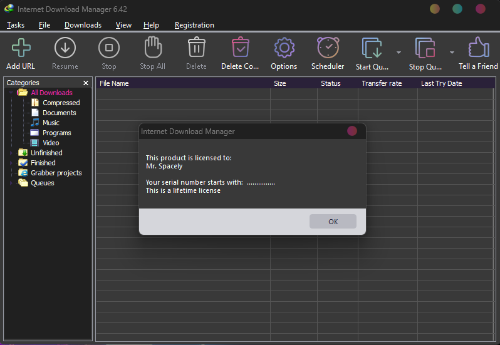Click OK in the license dialog
The height and width of the screenshot is (345, 500).
point(333,222)
